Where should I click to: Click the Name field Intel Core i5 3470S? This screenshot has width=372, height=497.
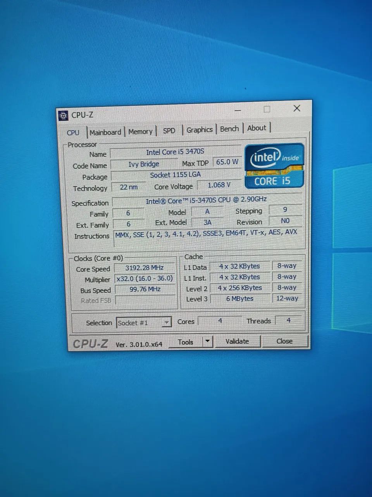tap(175, 152)
